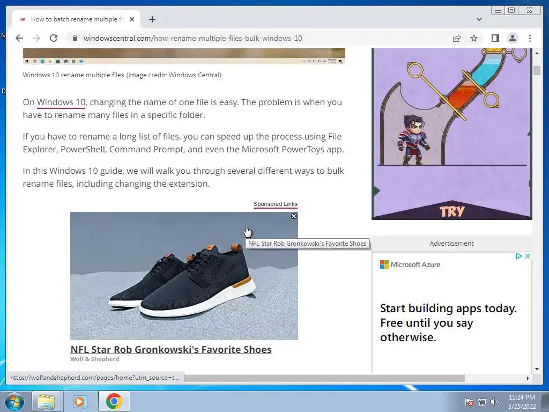Screen dimensions: 549x412
Task: Click the shoe advertisement image
Action: 184,276
